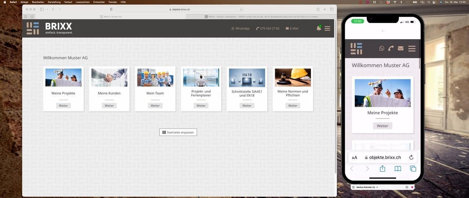Image resolution: width=469 pixels, height=198 pixels.
Task: Open the Bearbeiten menu
Action: 38,2
